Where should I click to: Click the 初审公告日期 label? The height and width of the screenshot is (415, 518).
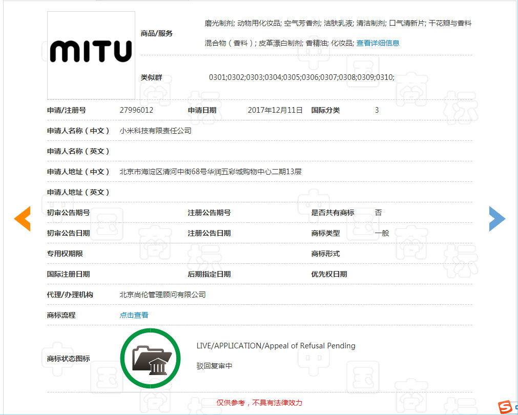[68, 233]
